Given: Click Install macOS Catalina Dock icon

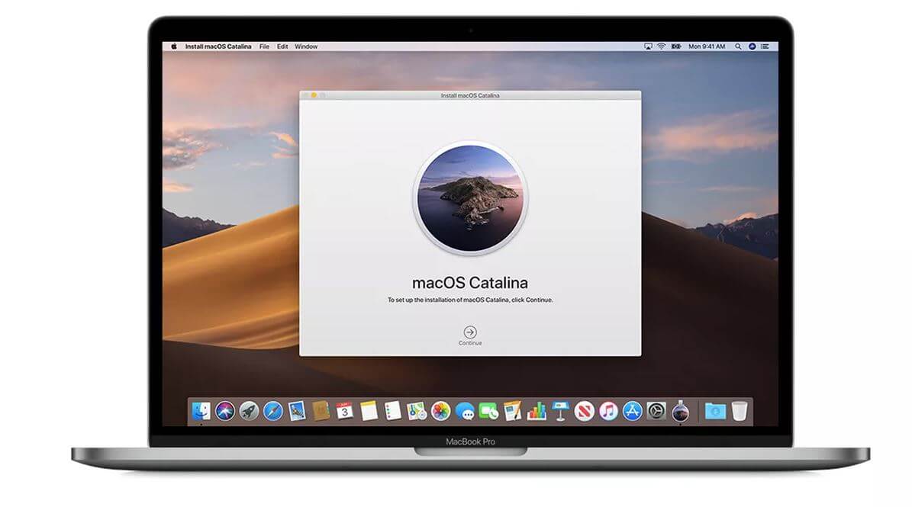Looking at the screenshot, I should pos(681,411).
